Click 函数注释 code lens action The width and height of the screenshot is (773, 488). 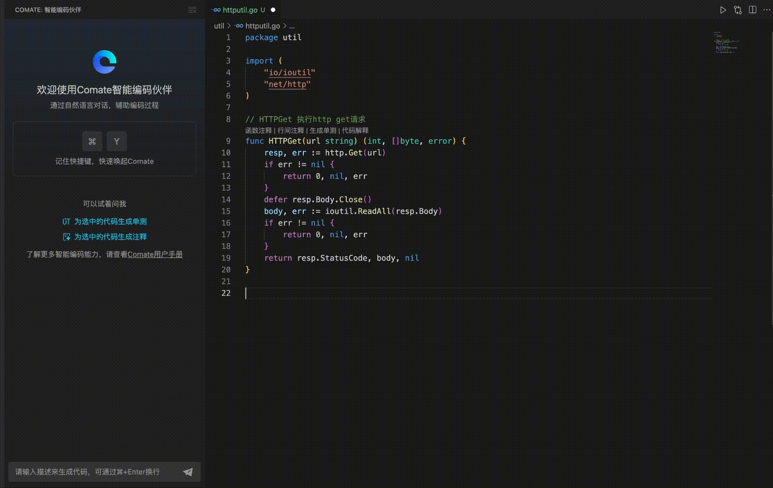click(259, 131)
